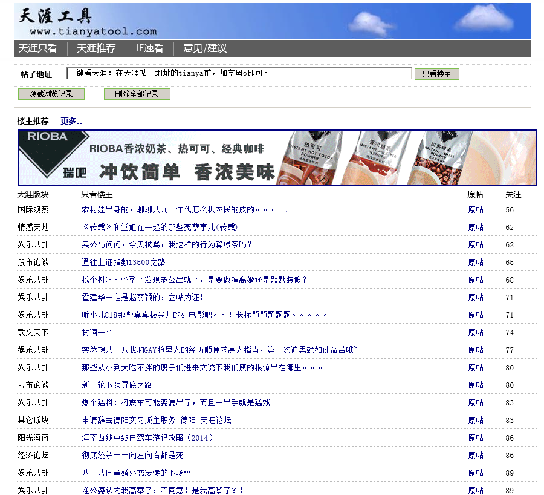The image size is (544, 495).
Task: Click the 关注 count 74
Action: pyautogui.click(x=510, y=332)
